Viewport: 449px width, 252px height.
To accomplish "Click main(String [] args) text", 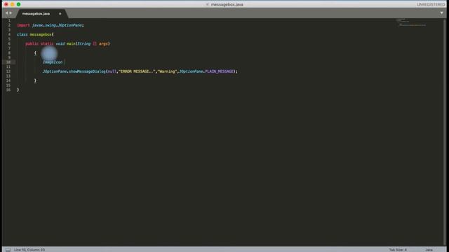I will pos(88,43).
